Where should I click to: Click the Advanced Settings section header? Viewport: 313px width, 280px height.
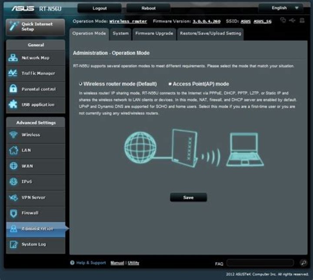36,123
